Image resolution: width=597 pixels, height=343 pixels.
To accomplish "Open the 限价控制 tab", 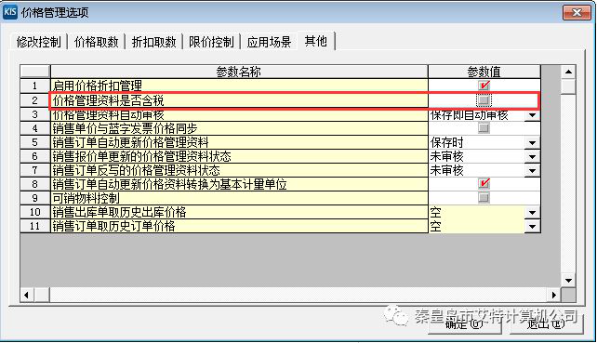I will pyautogui.click(x=211, y=42).
